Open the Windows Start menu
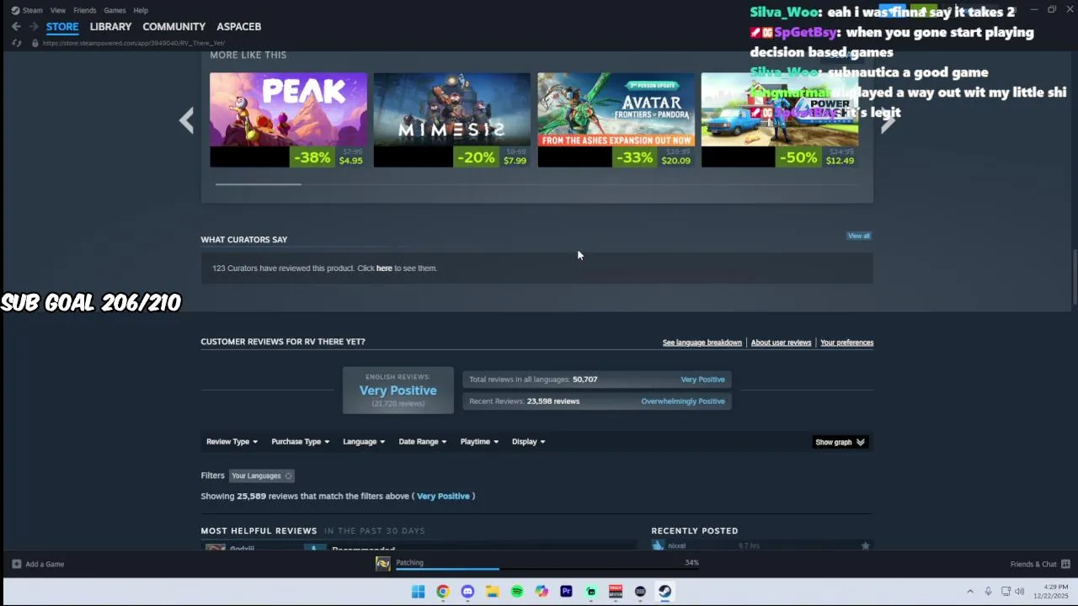This screenshot has width=1078, height=606. pyautogui.click(x=419, y=592)
